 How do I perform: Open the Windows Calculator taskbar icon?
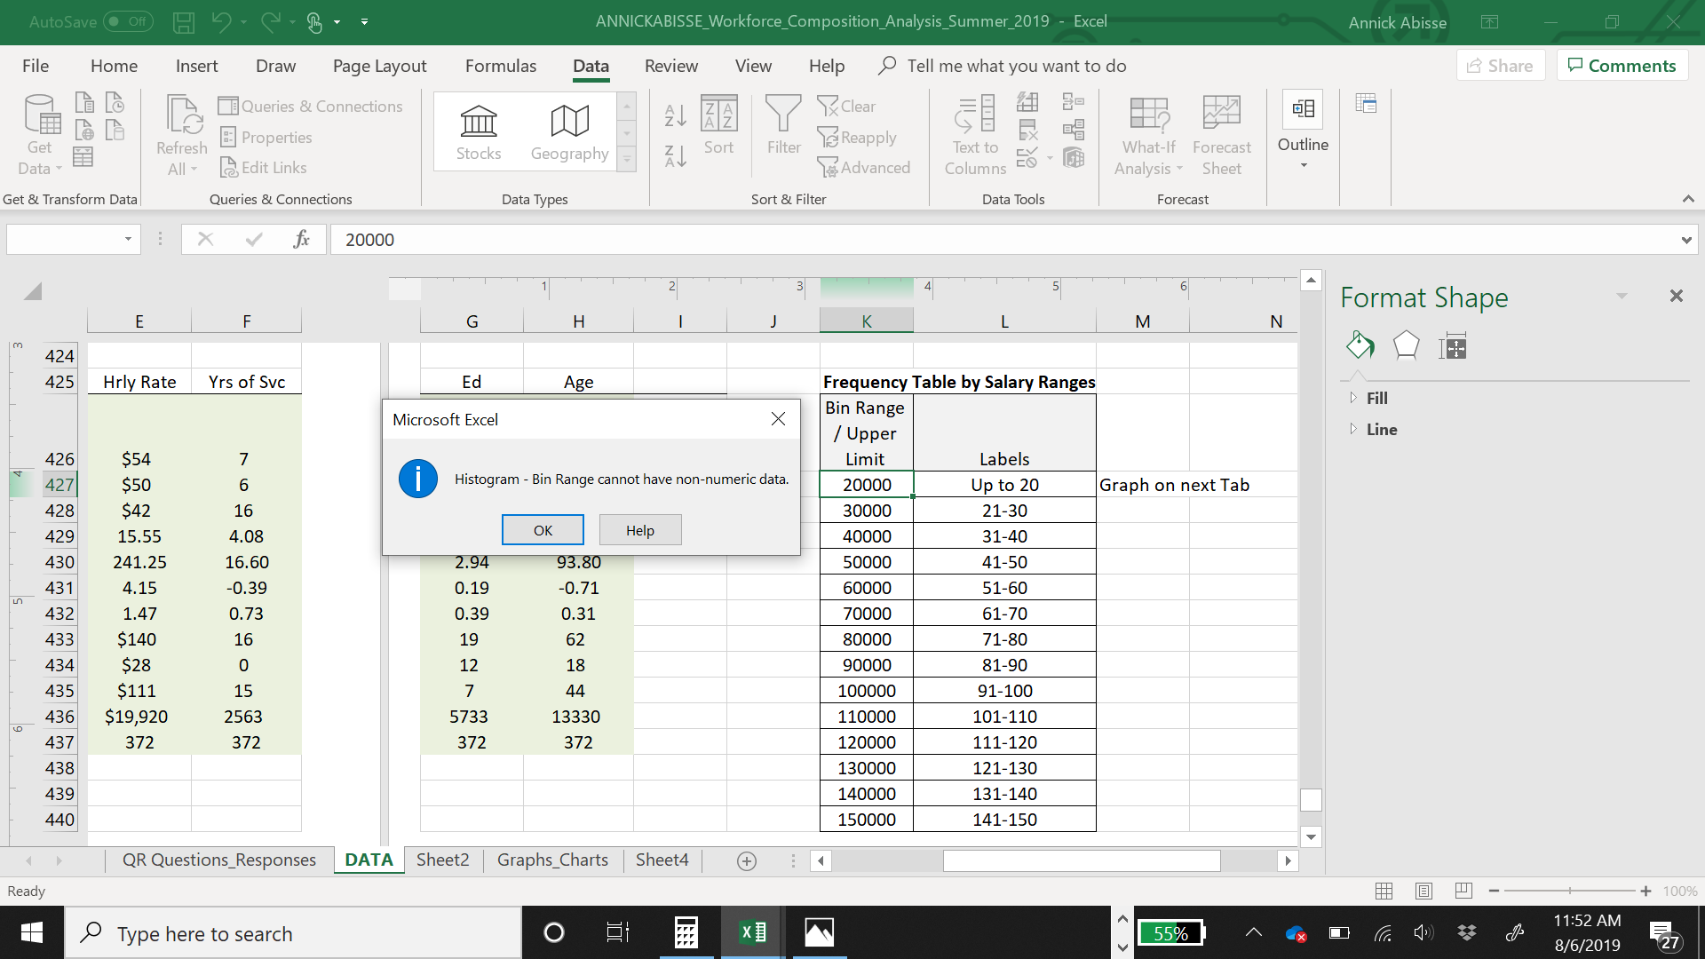tap(686, 932)
